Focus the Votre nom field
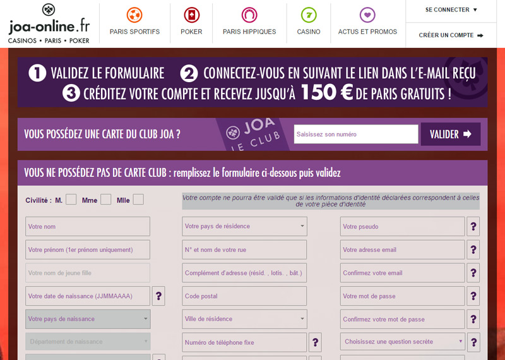 tap(88, 226)
